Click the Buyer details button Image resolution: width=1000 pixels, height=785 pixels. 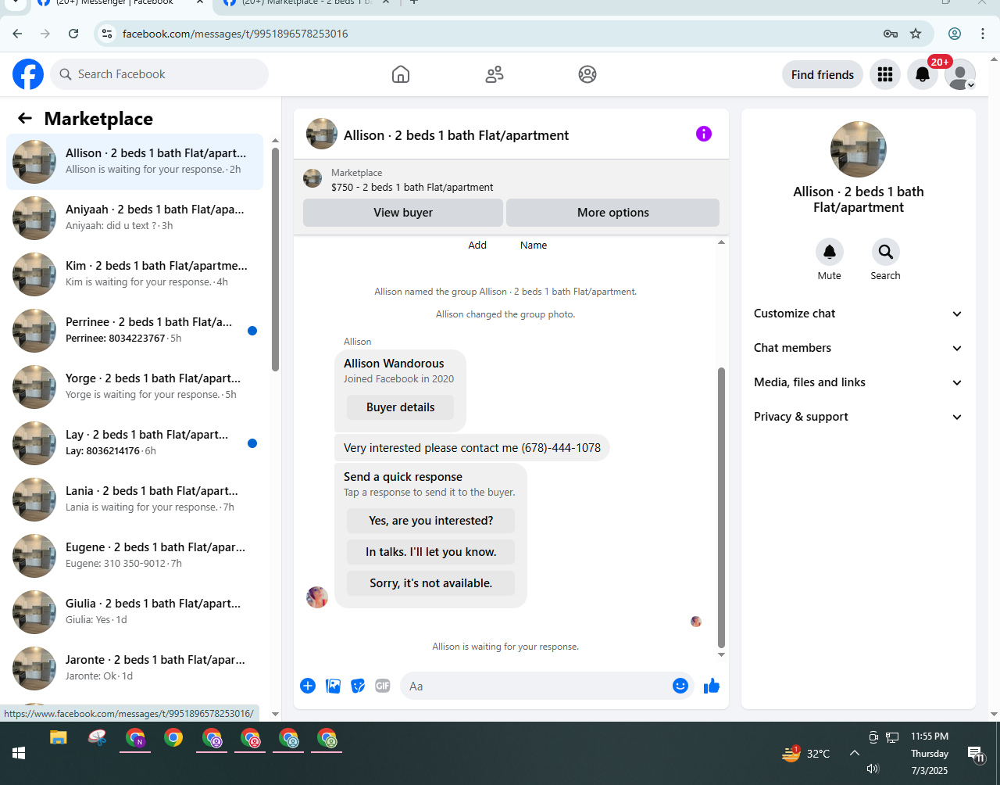(401, 407)
